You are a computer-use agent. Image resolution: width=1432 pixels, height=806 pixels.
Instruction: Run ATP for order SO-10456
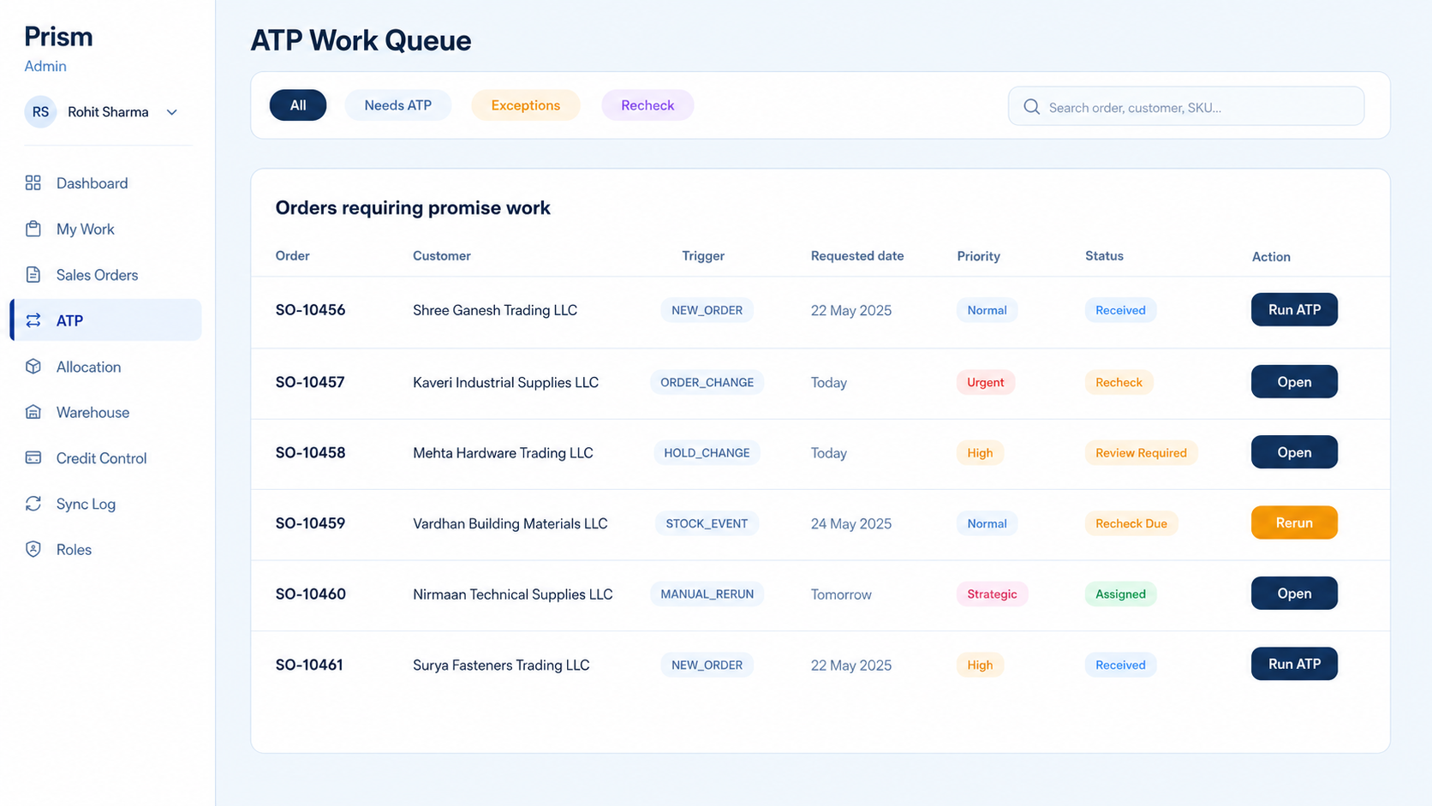click(x=1294, y=310)
